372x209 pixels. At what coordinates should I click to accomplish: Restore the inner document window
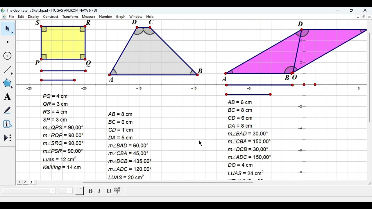pyautogui.click(x=364, y=17)
